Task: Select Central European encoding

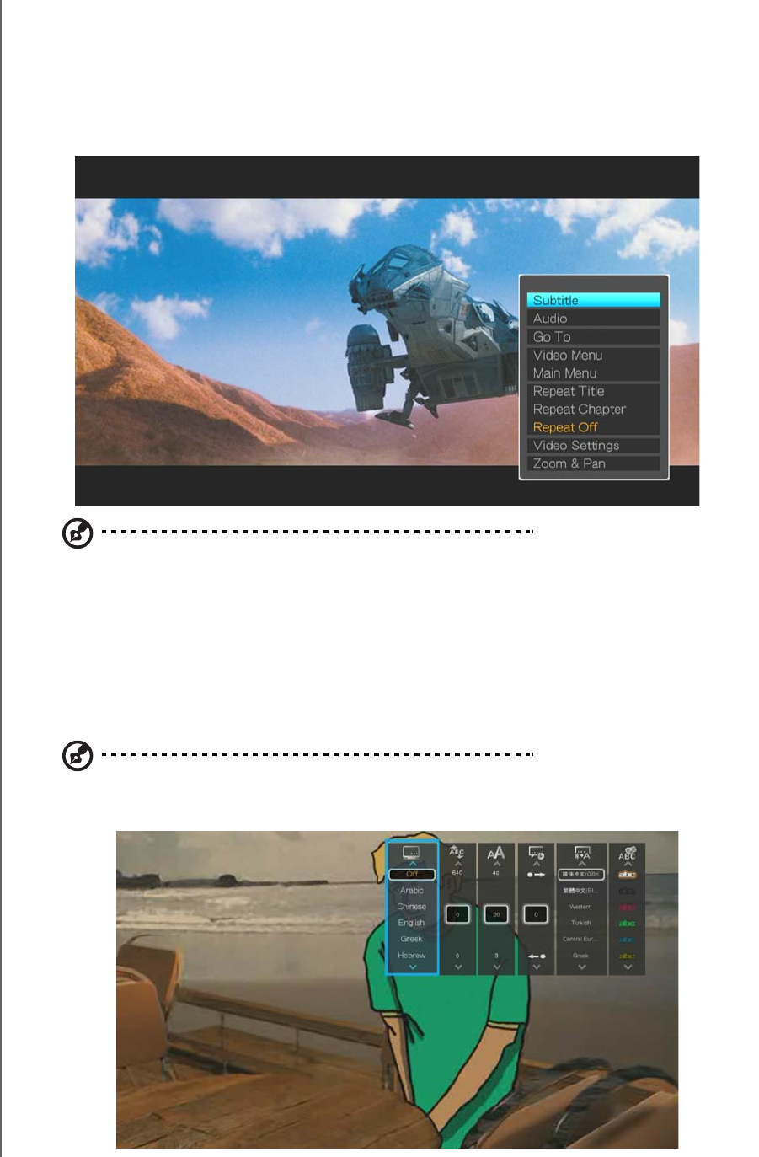Action: [x=581, y=939]
